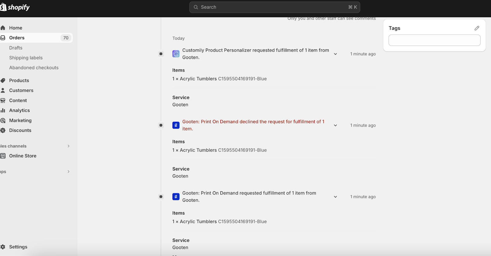Image resolution: width=491 pixels, height=256 pixels.
Task: Click the Tags input field
Action: click(434, 40)
